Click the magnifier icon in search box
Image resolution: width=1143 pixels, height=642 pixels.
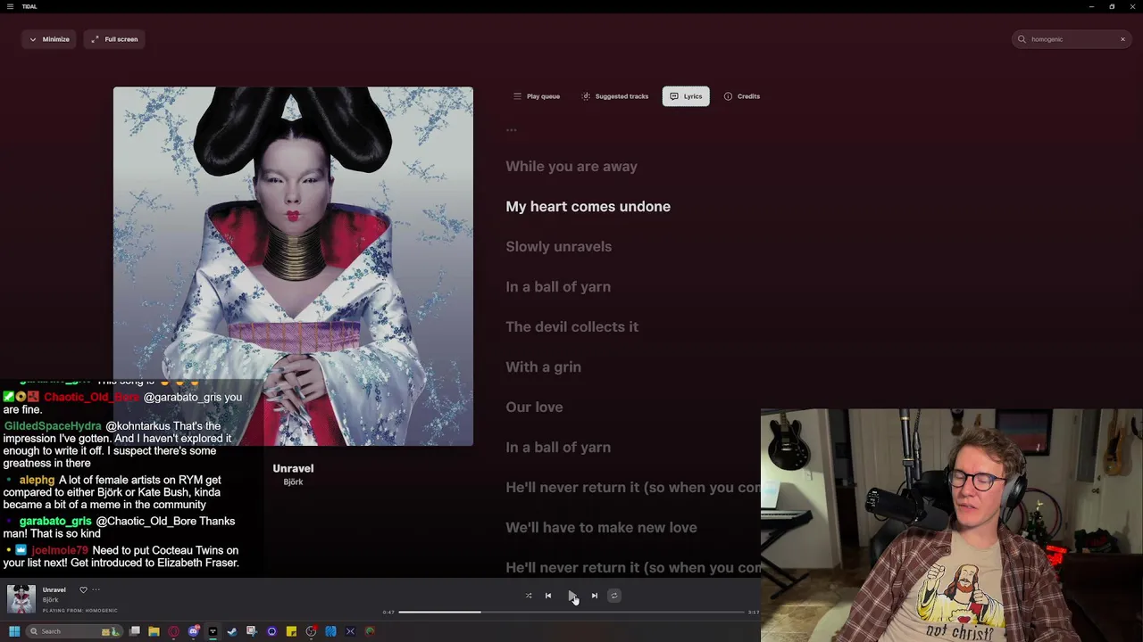coord(1022,39)
